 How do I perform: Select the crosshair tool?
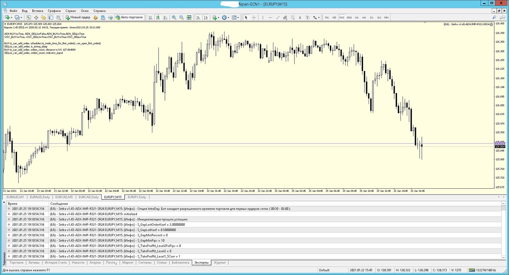pos(254,17)
